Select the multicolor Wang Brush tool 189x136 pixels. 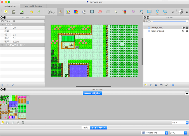[76, 12]
